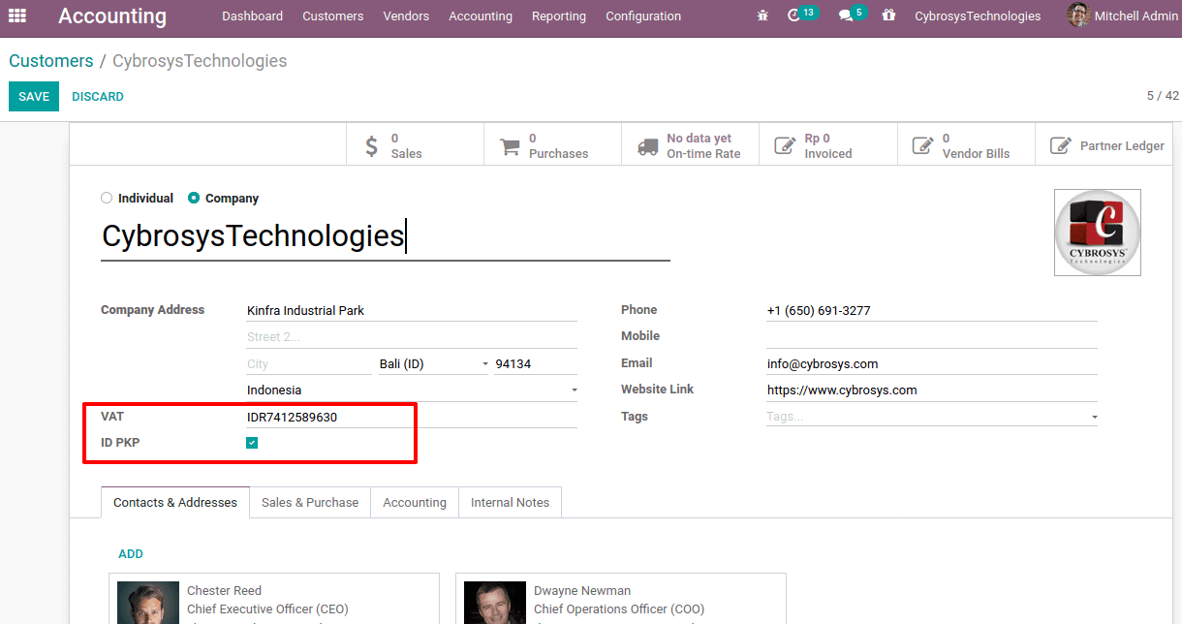The image size is (1182, 624).
Task: Click the Chester Reed contact name
Action: click(224, 591)
